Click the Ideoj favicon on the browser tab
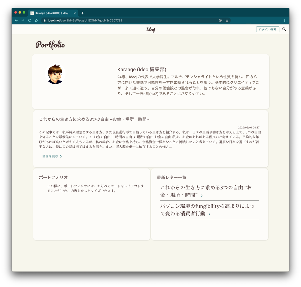 (x=32, y=13)
